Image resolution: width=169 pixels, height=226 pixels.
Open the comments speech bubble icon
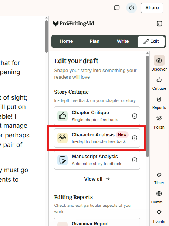[x=117, y=8]
